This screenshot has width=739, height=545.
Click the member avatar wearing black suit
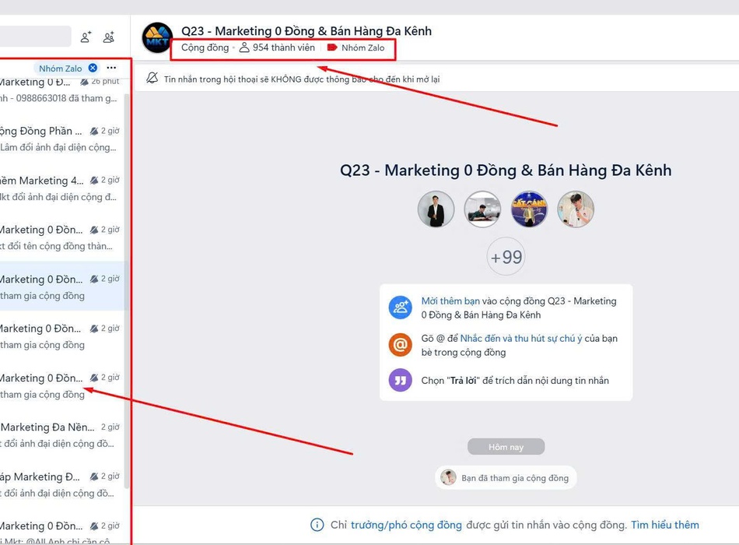436,209
